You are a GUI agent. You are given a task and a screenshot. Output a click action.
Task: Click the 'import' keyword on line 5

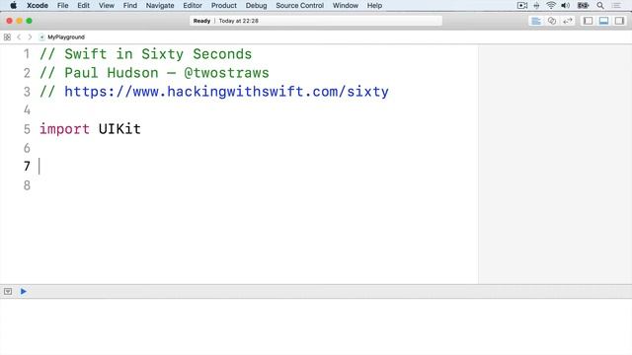64,129
